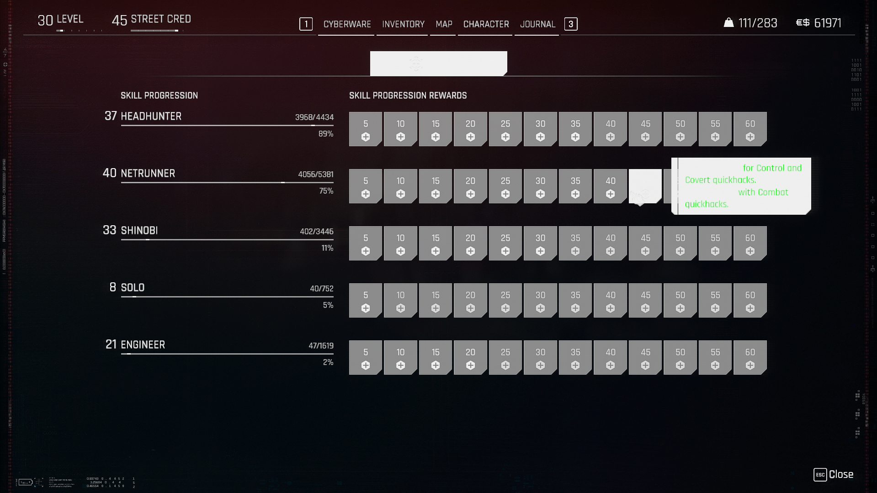Click Netrunner level 40 reward tile
The height and width of the screenshot is (493, 877).
pos(610,186)
